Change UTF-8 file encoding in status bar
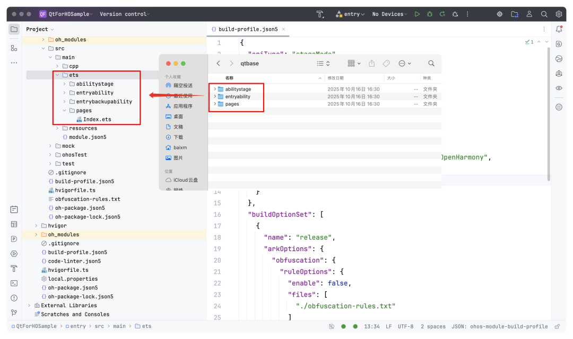The image size is (573, 339). tap(406, 327)
